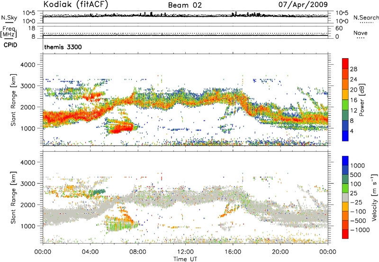
Task: Click the '500' velocity colorbar label
Action: point(355,175)
